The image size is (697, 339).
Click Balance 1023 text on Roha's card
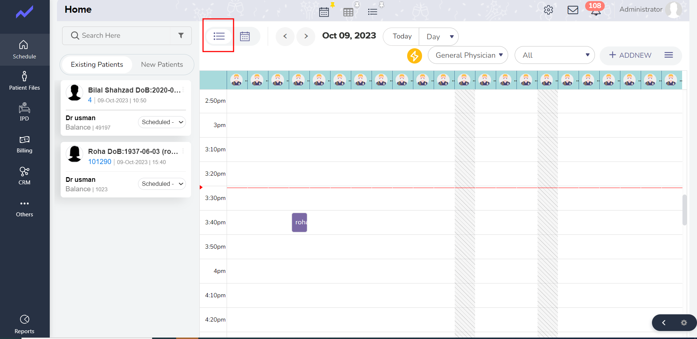point(86,189)
